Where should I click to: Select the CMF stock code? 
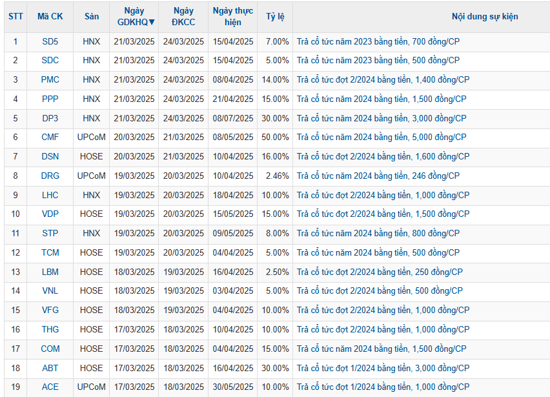point(50,137)
